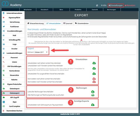Click the text 'Umsatzdaten nach Jahren sortiert herunterladen'
140x116 pixels.
pyautogui.click(x=44, y=63)
